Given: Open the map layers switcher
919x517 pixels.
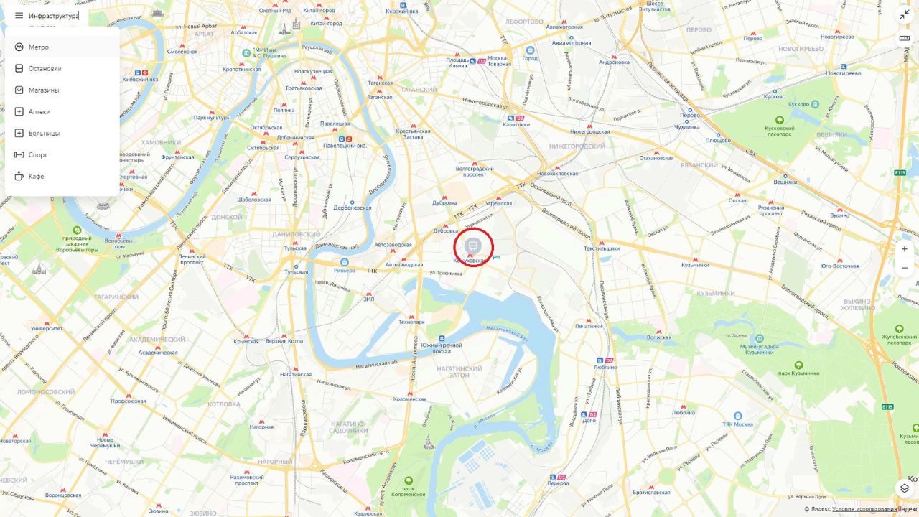Looking at the screenshot, I should (x=905, y=488).
